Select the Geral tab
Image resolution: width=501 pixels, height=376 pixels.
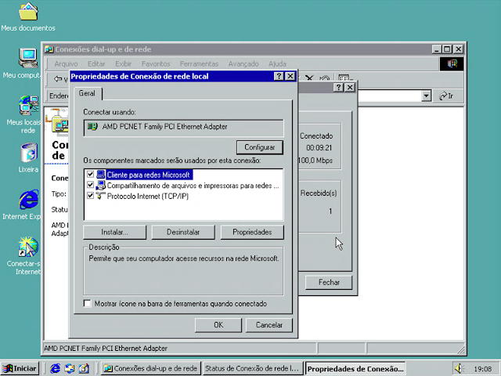pyautogui.click(x=87, y=93)
